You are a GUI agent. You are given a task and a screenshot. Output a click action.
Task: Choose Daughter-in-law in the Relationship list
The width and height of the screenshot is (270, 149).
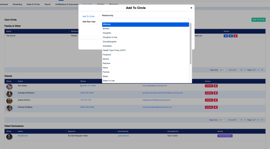tap(145, 37)
